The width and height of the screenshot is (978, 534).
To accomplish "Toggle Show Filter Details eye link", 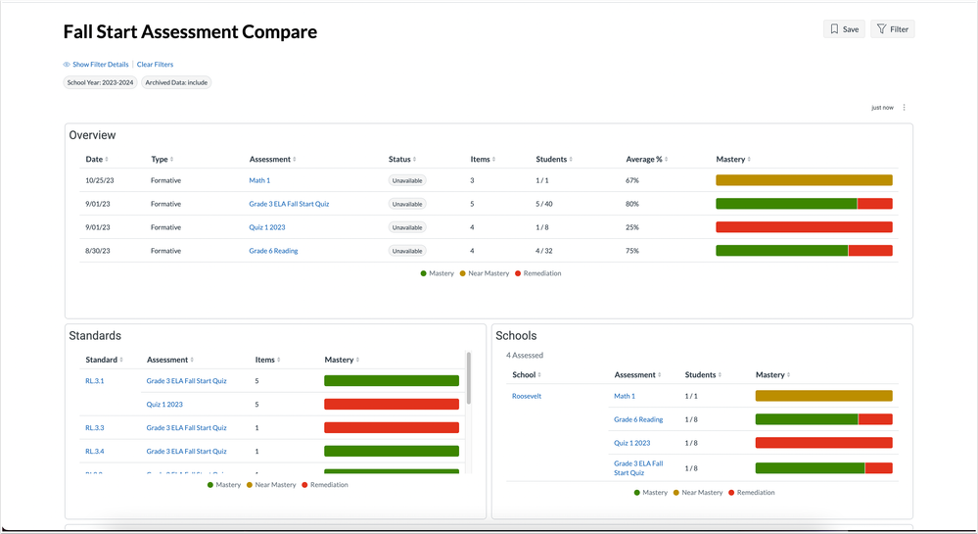I will coord(96,65).
